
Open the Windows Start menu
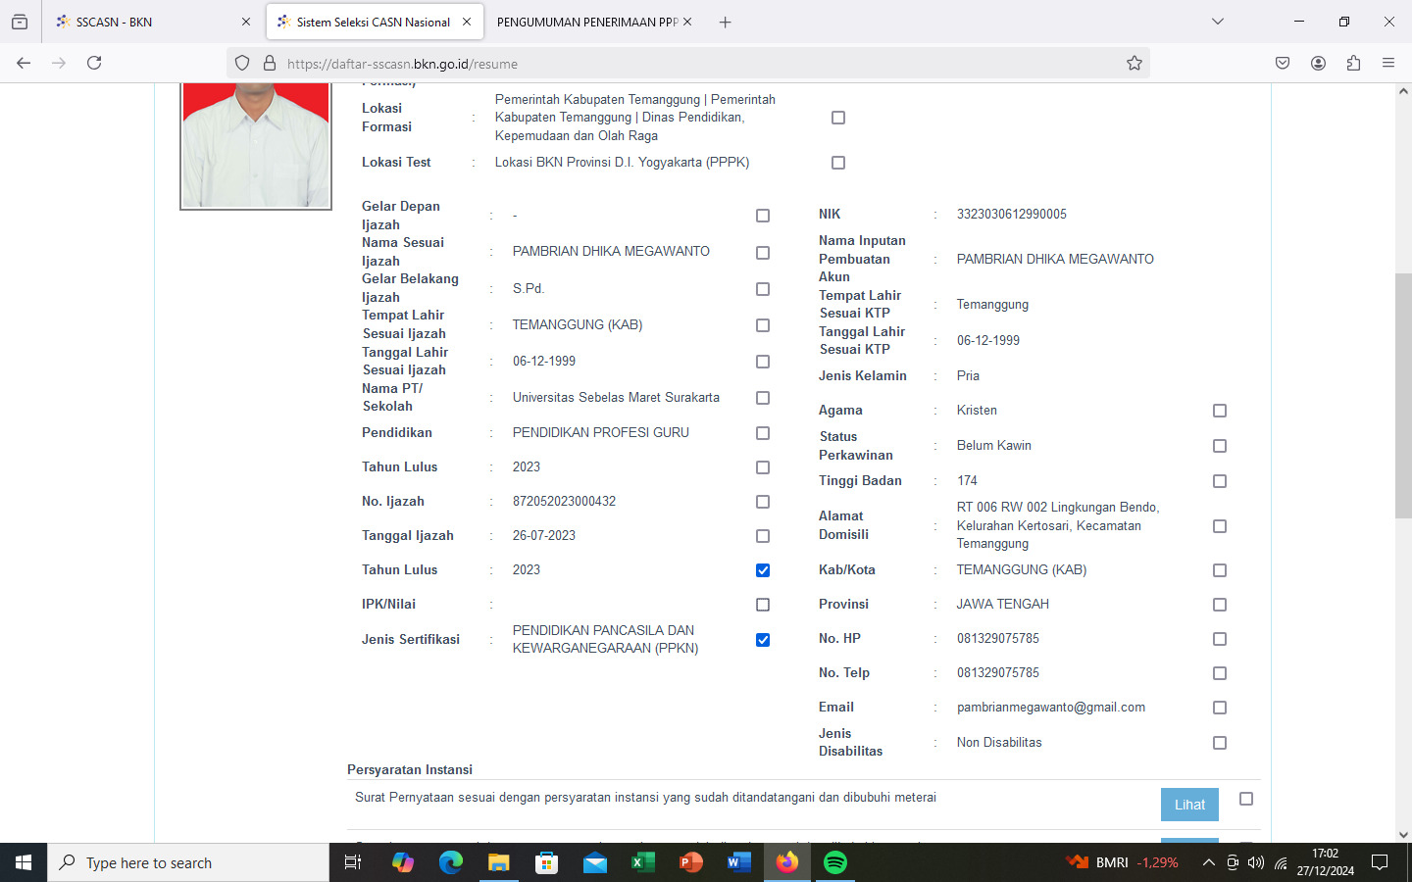click(x=24, y=862)
